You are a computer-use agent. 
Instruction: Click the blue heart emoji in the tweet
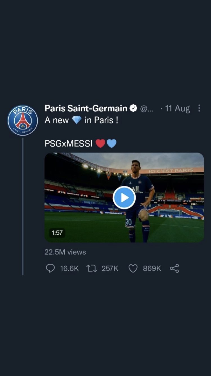pyautogui.click(x=111, y=144)
